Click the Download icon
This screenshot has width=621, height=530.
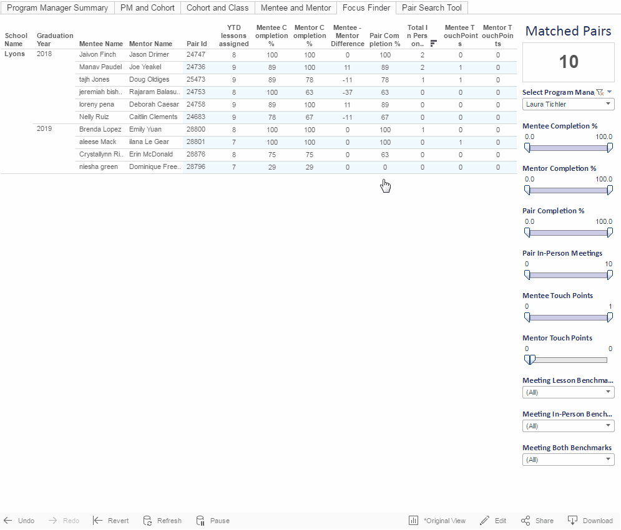coord(573,521)
